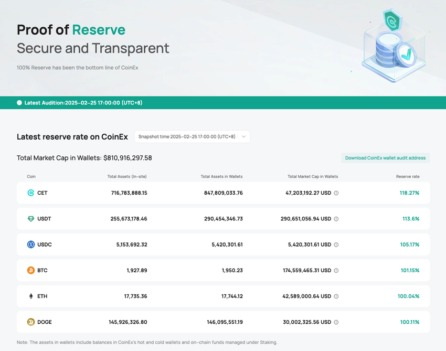This screenshot has height=351, width=446.
Task: Click the Total Assets in Wallets header
Action: (x=221, y=176)
